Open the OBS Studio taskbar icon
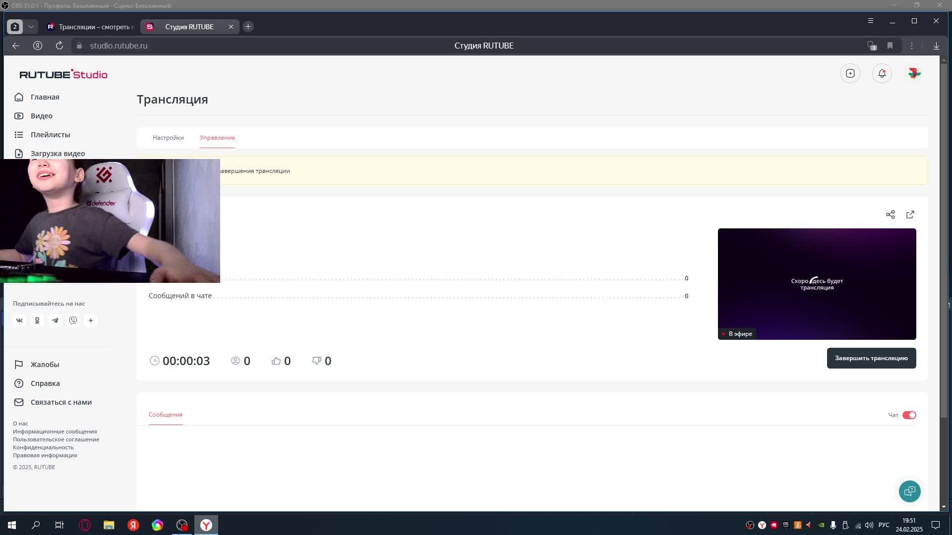 [182, 525]
